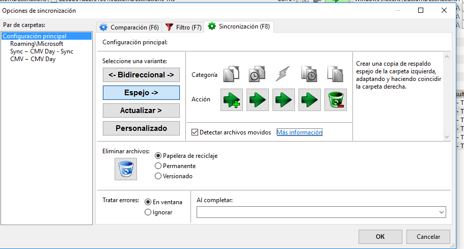Switch to Sincronización (F8) tab
Image resolution: width=464 pixels, height=249 pixels.
click(x=239, y=26)
